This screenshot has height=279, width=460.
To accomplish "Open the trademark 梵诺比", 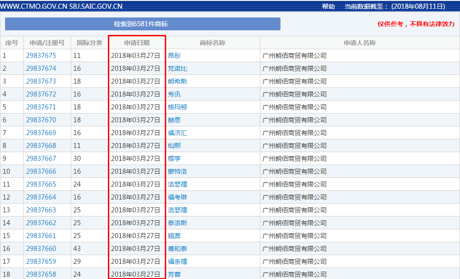I will pyautogui.click(x=178, y=68).
